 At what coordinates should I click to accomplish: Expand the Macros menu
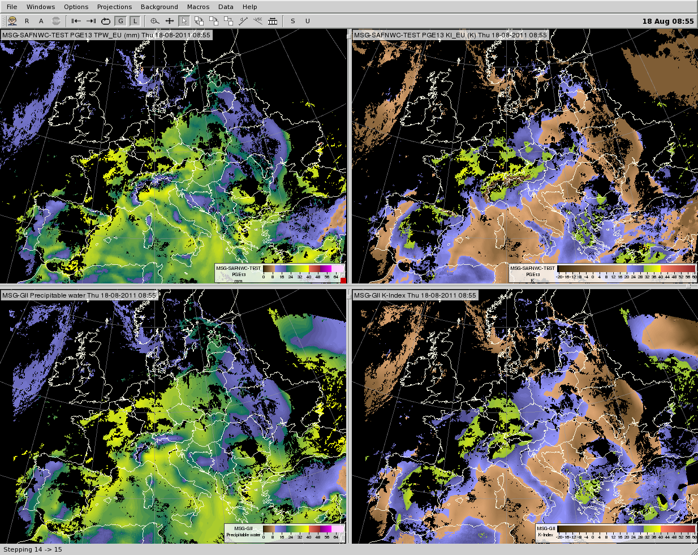pyautogui.click(x=198, y=7)
